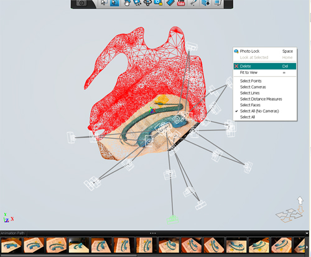Click the YouTube upload icon
This screenshot has height=257, width=311.
pyautogui.click(x=181, y=3)
